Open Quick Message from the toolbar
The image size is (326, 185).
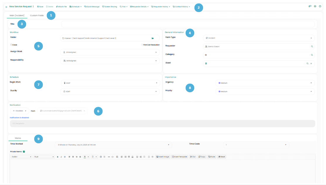[x=92, y=6]
